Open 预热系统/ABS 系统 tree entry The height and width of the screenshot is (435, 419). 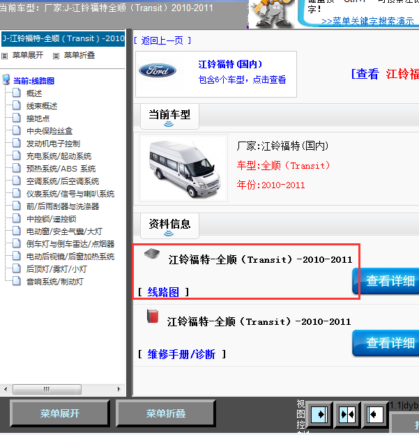61,169
